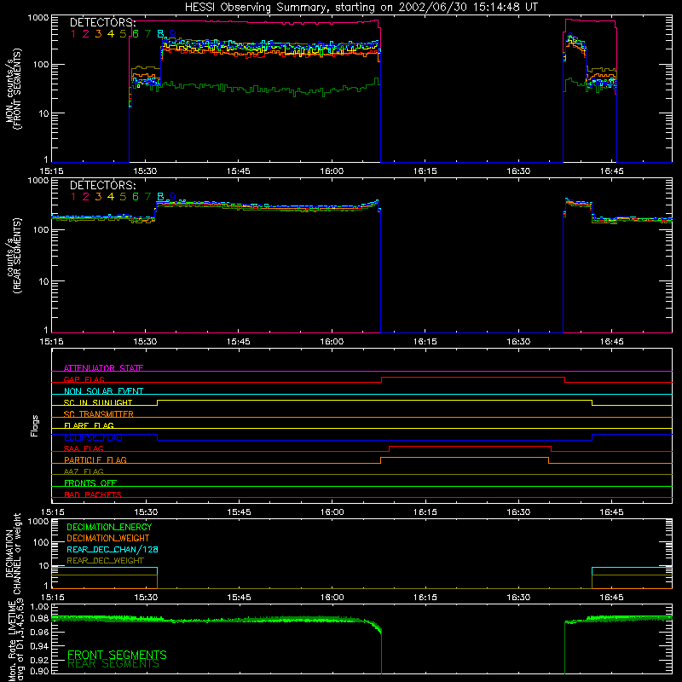Select detector 3 in the front segments legend
Image resolution: width=682 pixels, height=682 pixels.
click(x=98, y=34)
